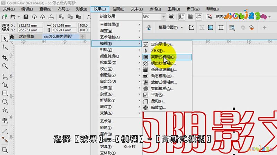Click the Cut icon in toolbar
This screenshot has height=155, width=277.
tap(62, 17)
